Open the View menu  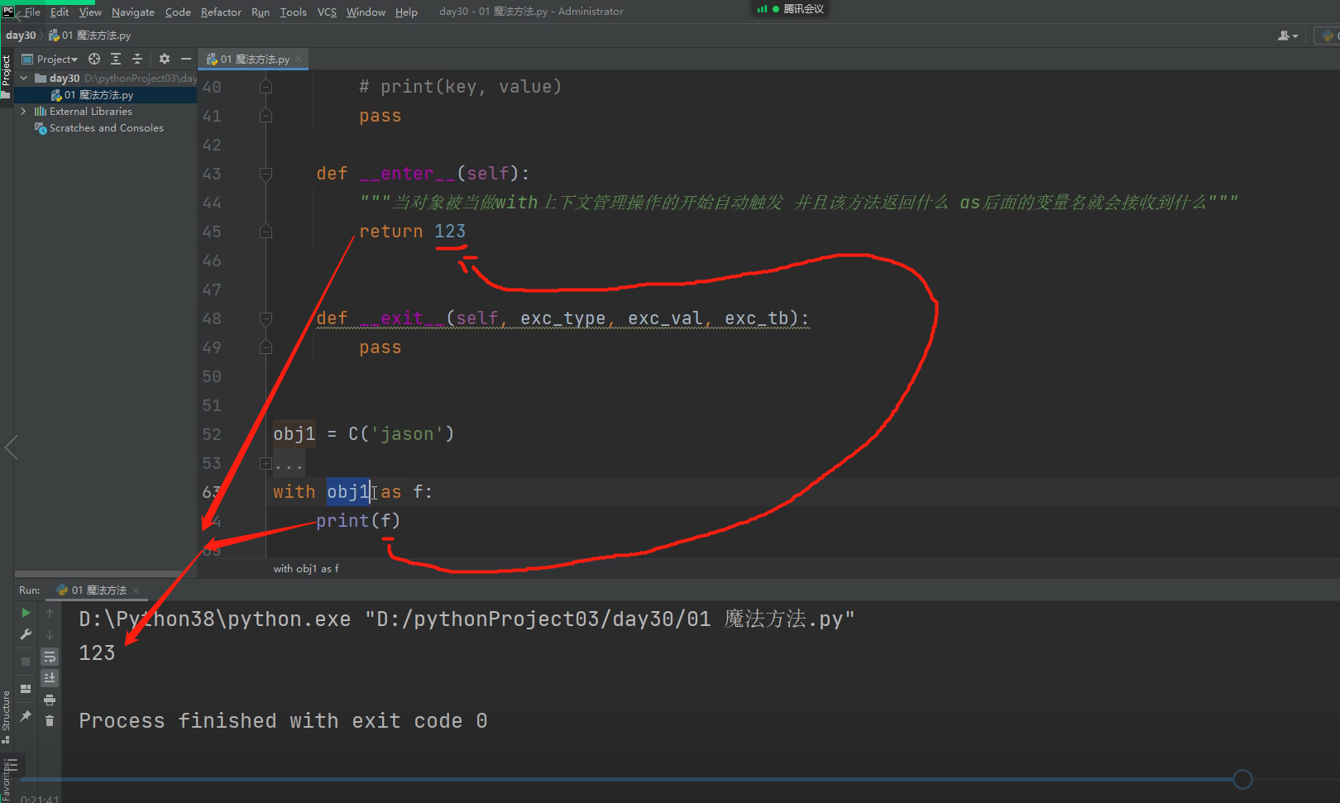click(x=90, y=12)
